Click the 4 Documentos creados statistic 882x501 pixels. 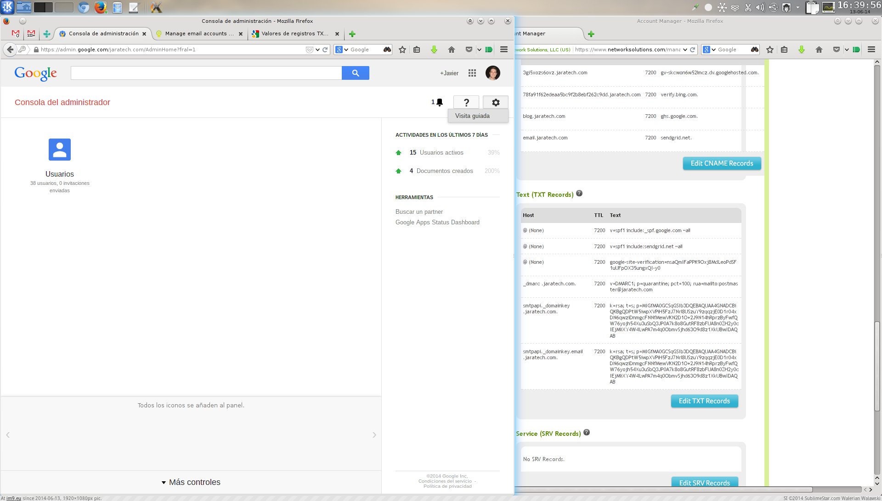[441, 171]
